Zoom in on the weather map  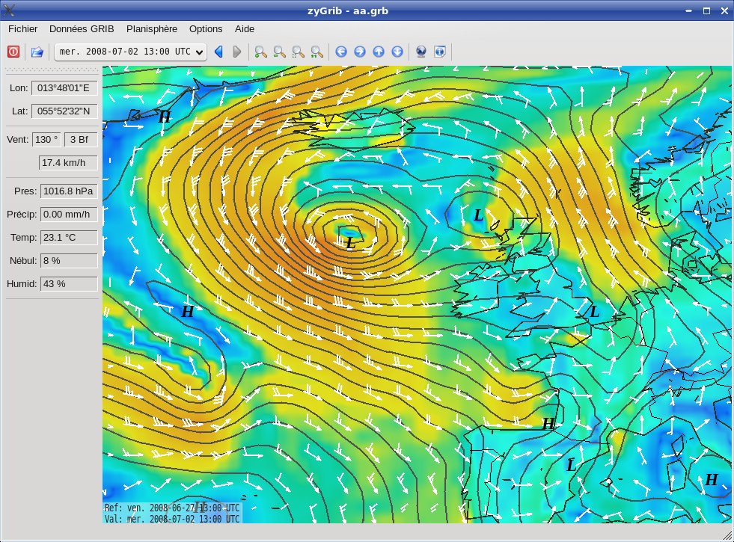pyautogui.click(x=260, y=52)
